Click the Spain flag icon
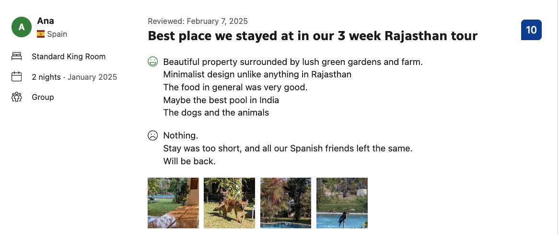Screen dimensions: 559x235 coord(41,34)
